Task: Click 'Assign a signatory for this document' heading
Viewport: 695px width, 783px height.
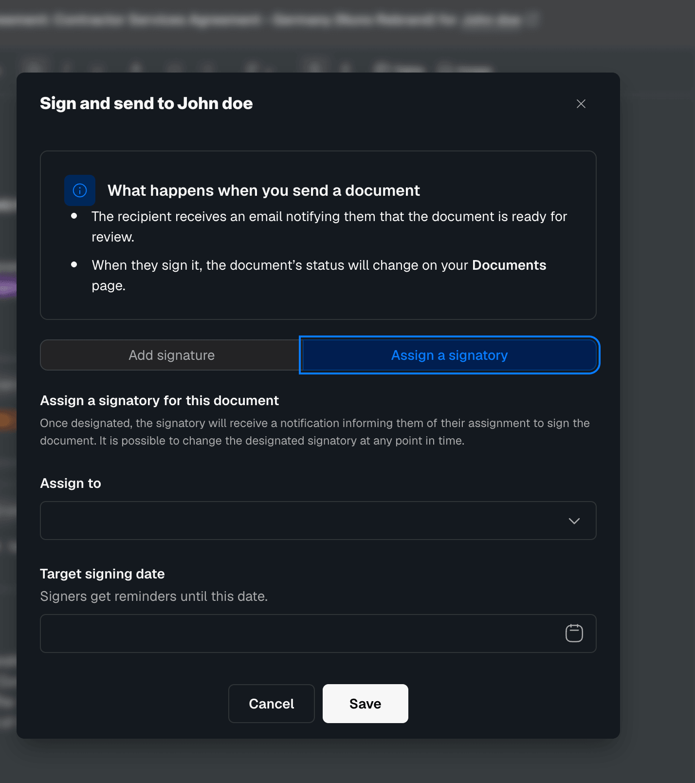Action: (160, 400)
